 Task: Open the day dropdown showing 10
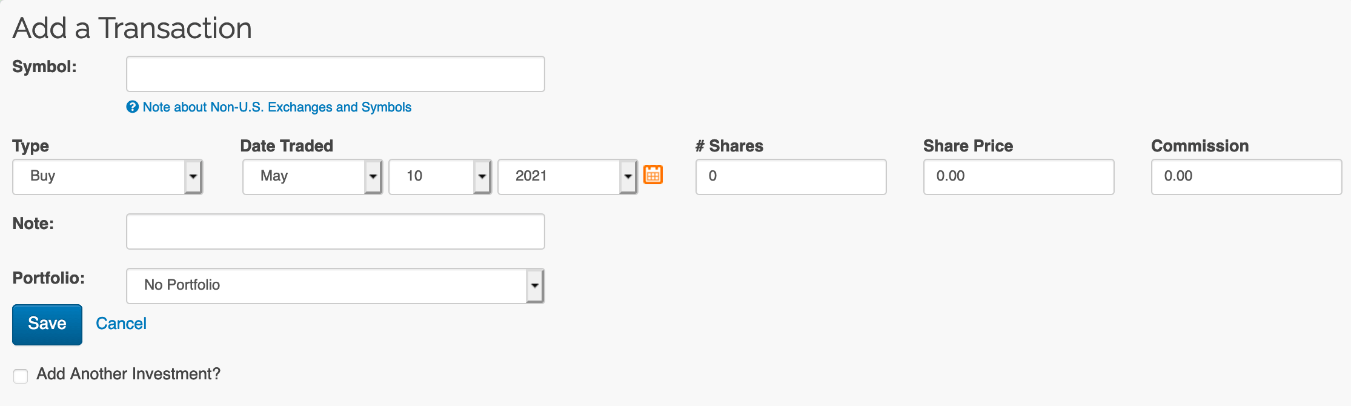[x=431, y=176]
